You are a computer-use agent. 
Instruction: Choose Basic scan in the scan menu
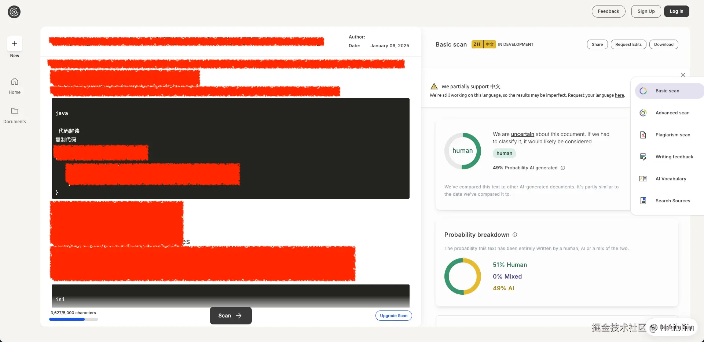667,91
